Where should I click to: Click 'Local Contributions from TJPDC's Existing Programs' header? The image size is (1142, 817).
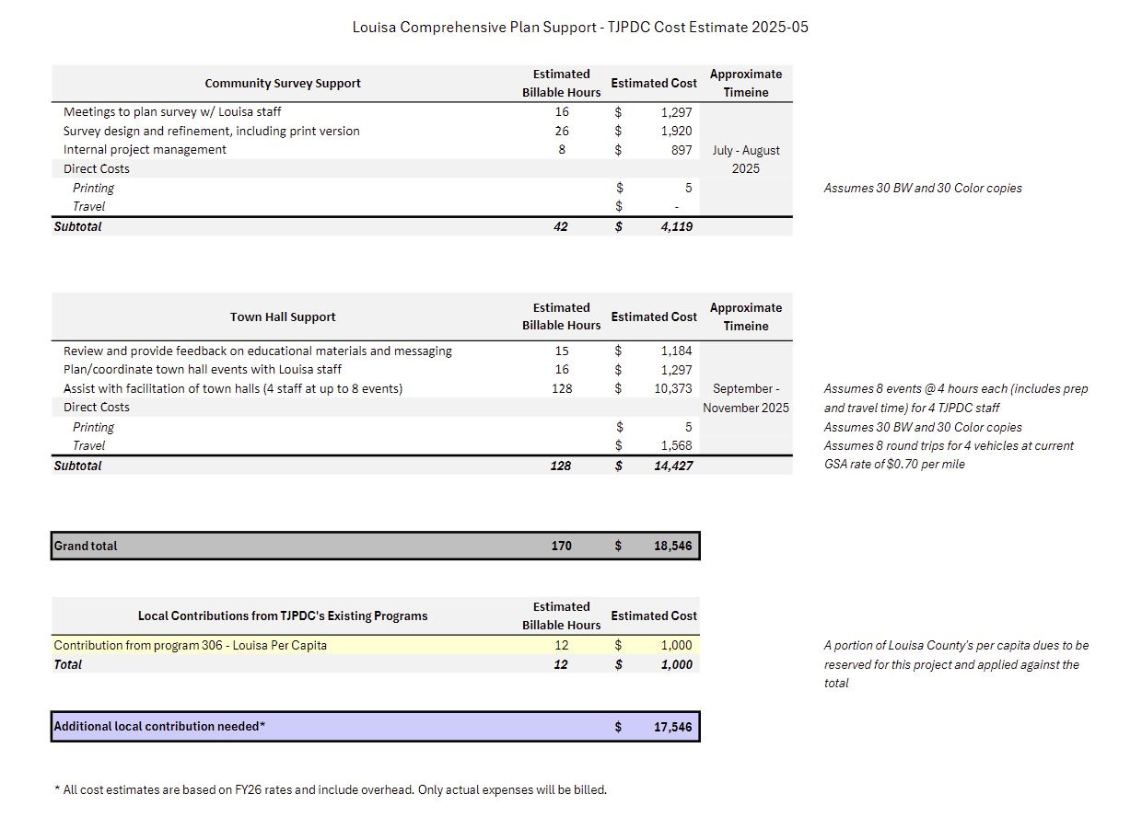pos(283,616)
